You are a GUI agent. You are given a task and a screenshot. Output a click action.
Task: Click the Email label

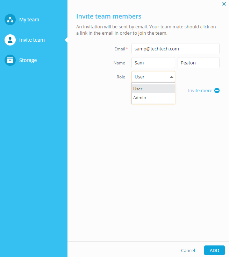[120, 49]
